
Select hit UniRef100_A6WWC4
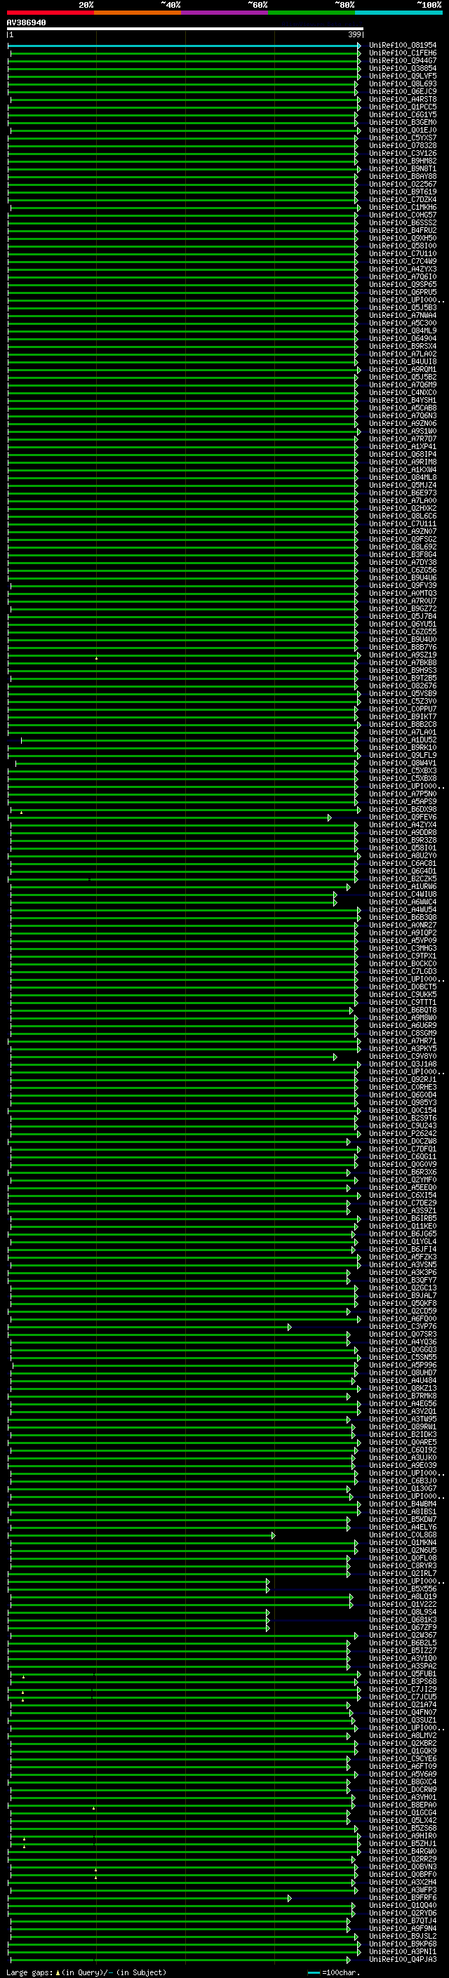point(402,902)
